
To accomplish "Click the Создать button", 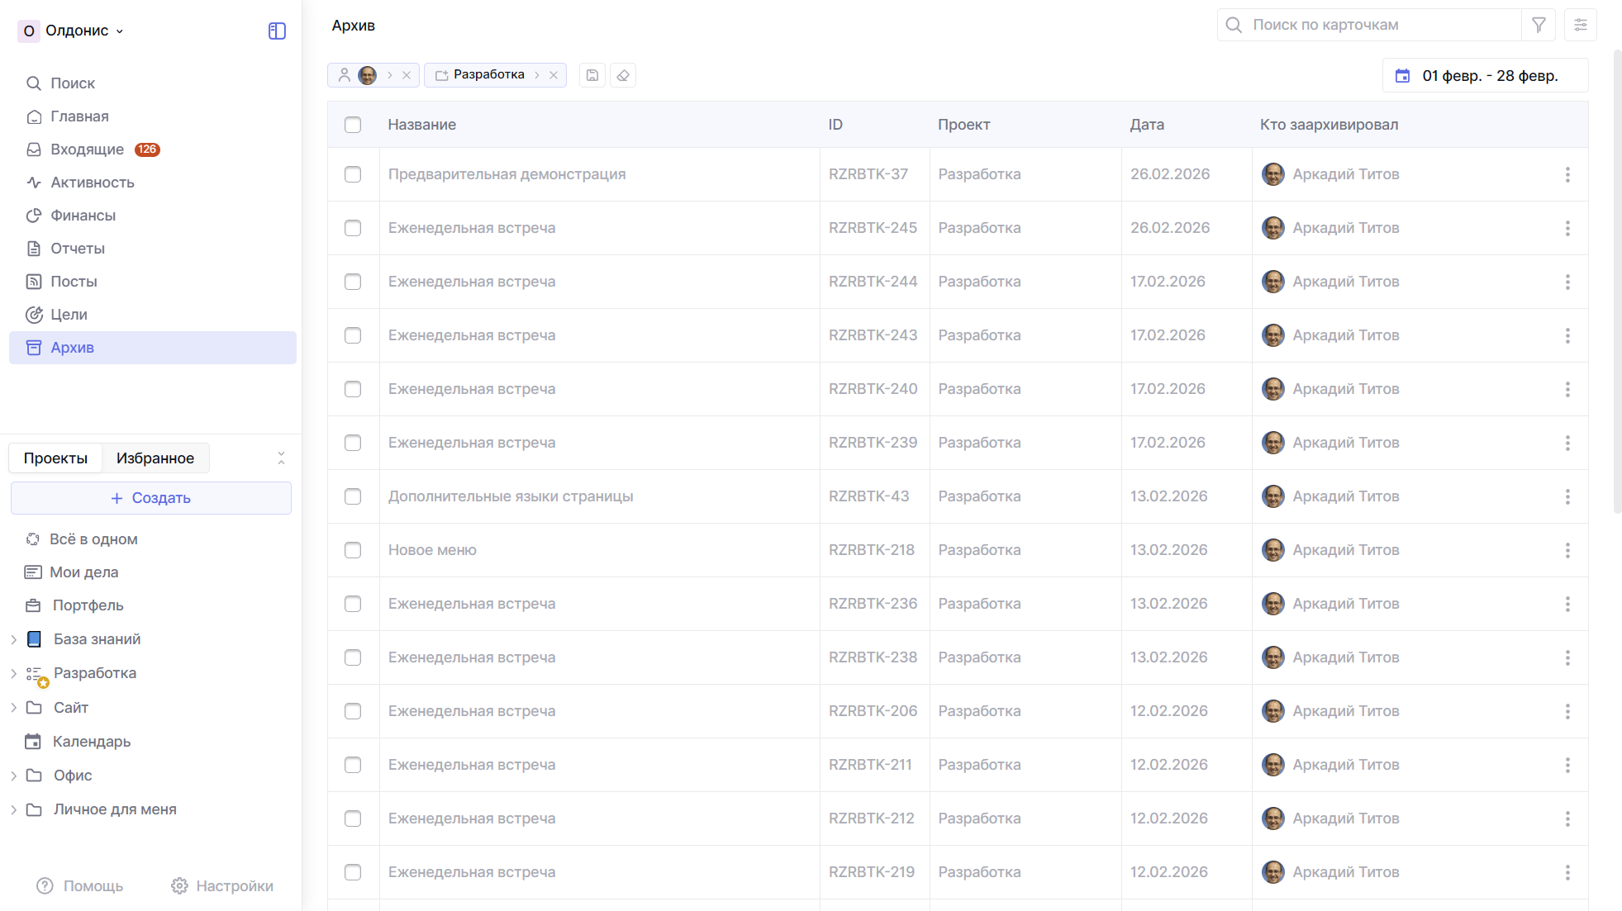I will (151, 498).
